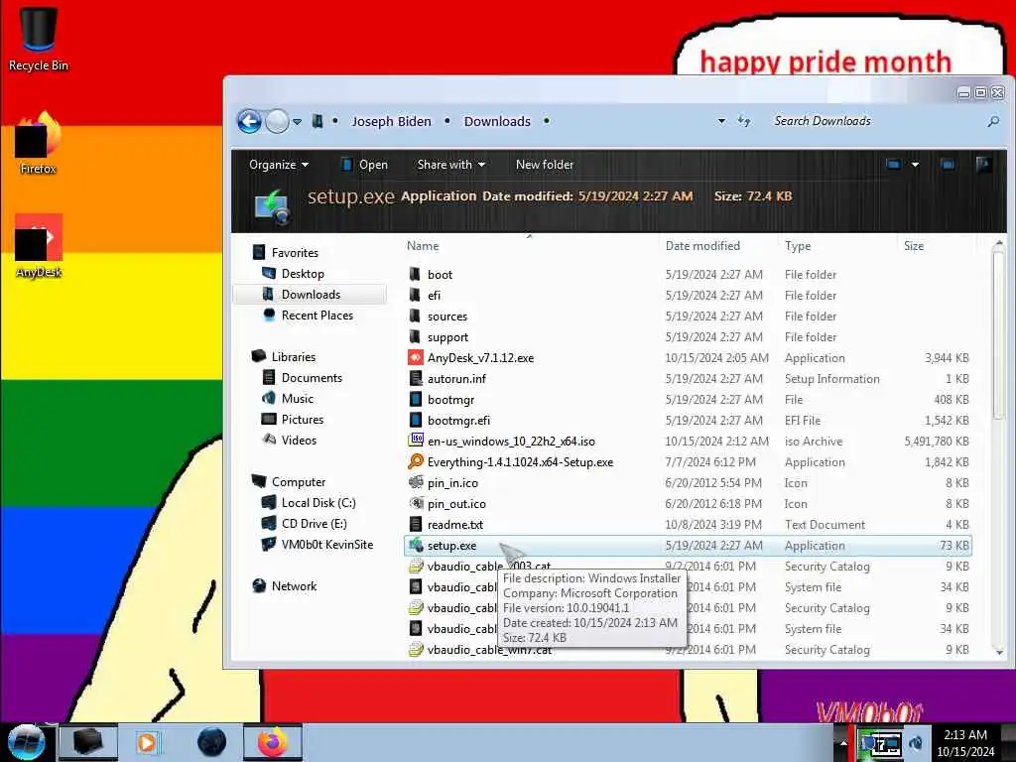Refresh the Downloads folder view
The width and height of the screenshot is (1016, 762).
(x=744, y=121)
